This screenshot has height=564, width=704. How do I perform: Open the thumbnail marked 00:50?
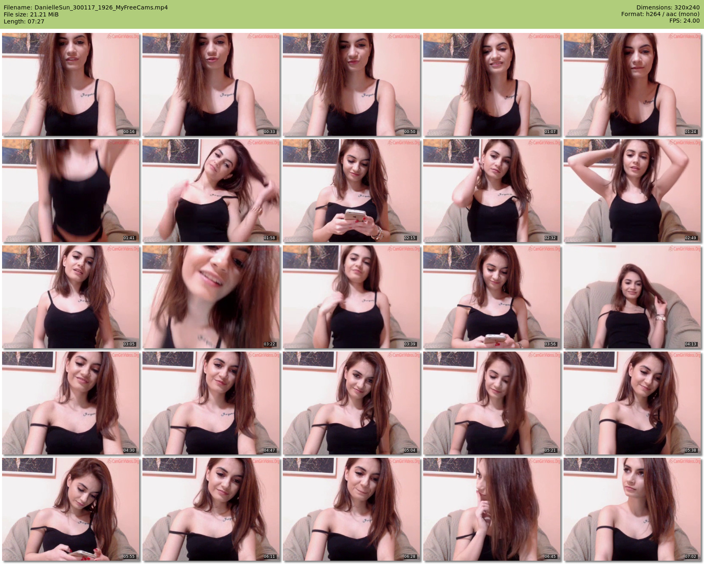352,84
